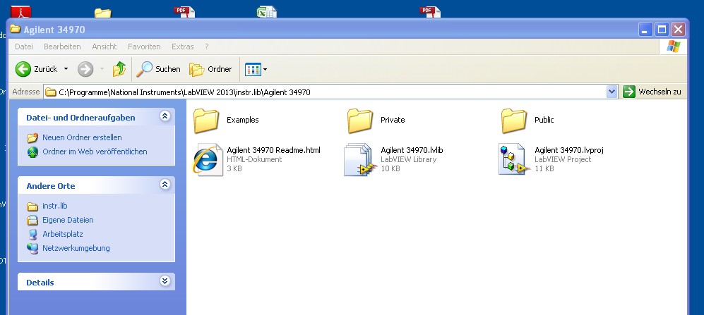
Task: Open the Ansicht menu
Action: point(105,47)
